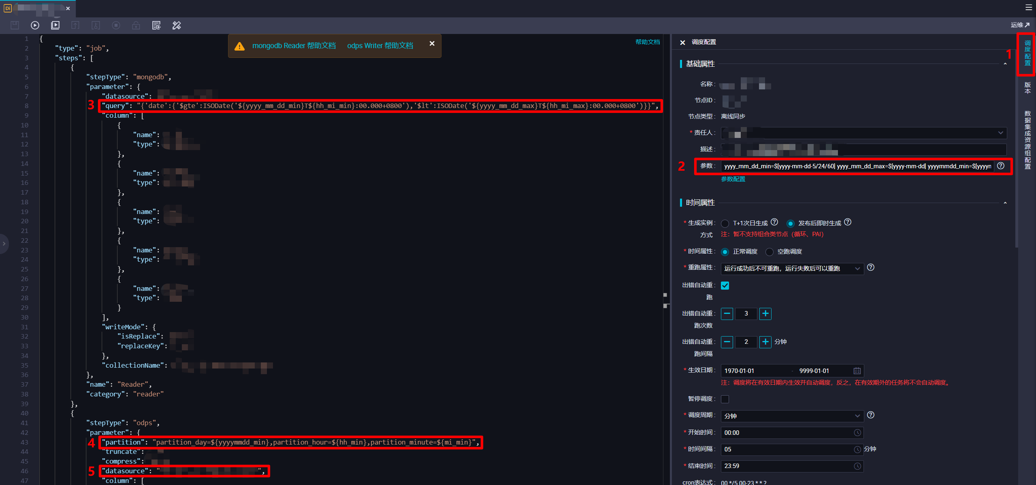Click into the 参数 input field
The width and height of the screenshot is (1036, 485).
pos(857,166)
